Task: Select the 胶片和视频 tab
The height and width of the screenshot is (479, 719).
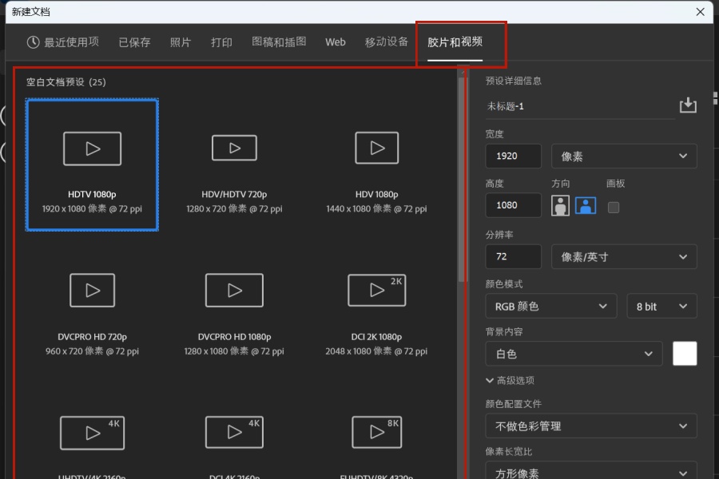Action: click(455, 42)
